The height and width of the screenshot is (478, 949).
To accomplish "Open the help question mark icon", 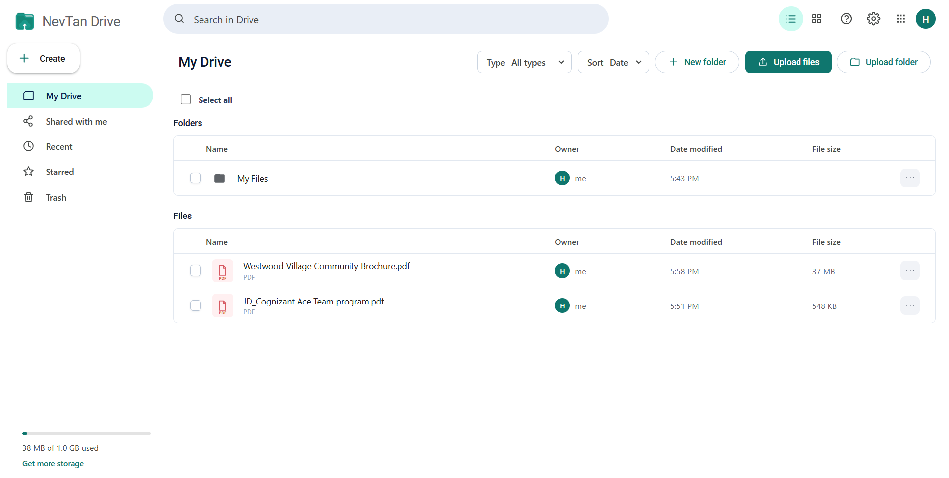I will pyautogui.click(x=846, y=19).
